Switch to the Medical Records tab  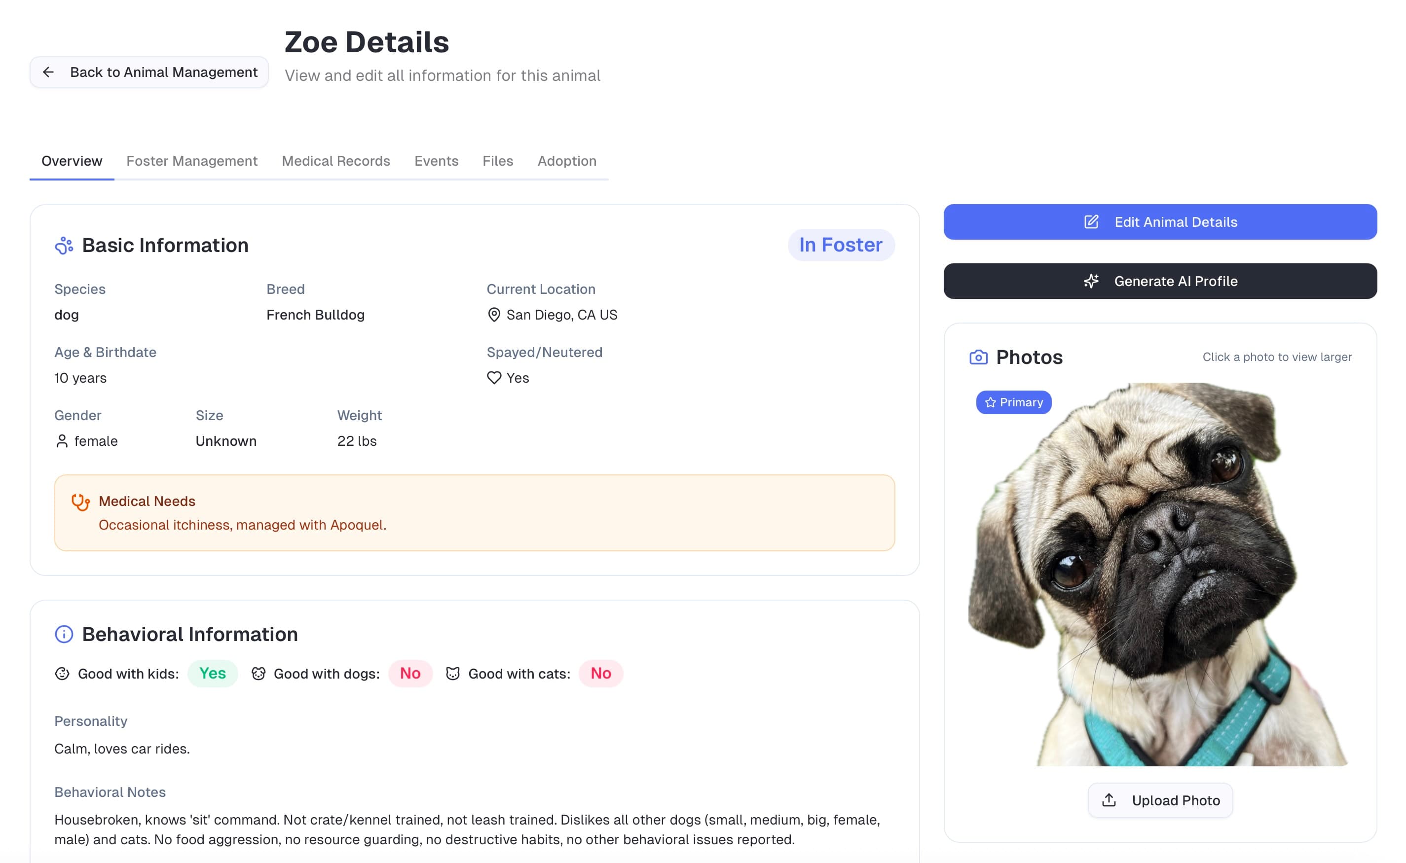click(x=335, y=161)
